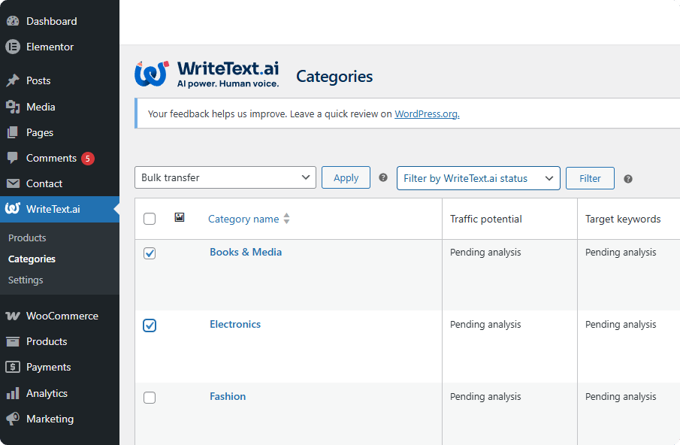The image size is (680, 445).
Task: Click the Dashboard gauge icon
Action: [13, 21]
